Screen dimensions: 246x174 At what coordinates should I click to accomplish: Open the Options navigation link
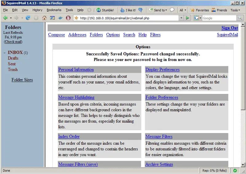click(x=113, y=34)
